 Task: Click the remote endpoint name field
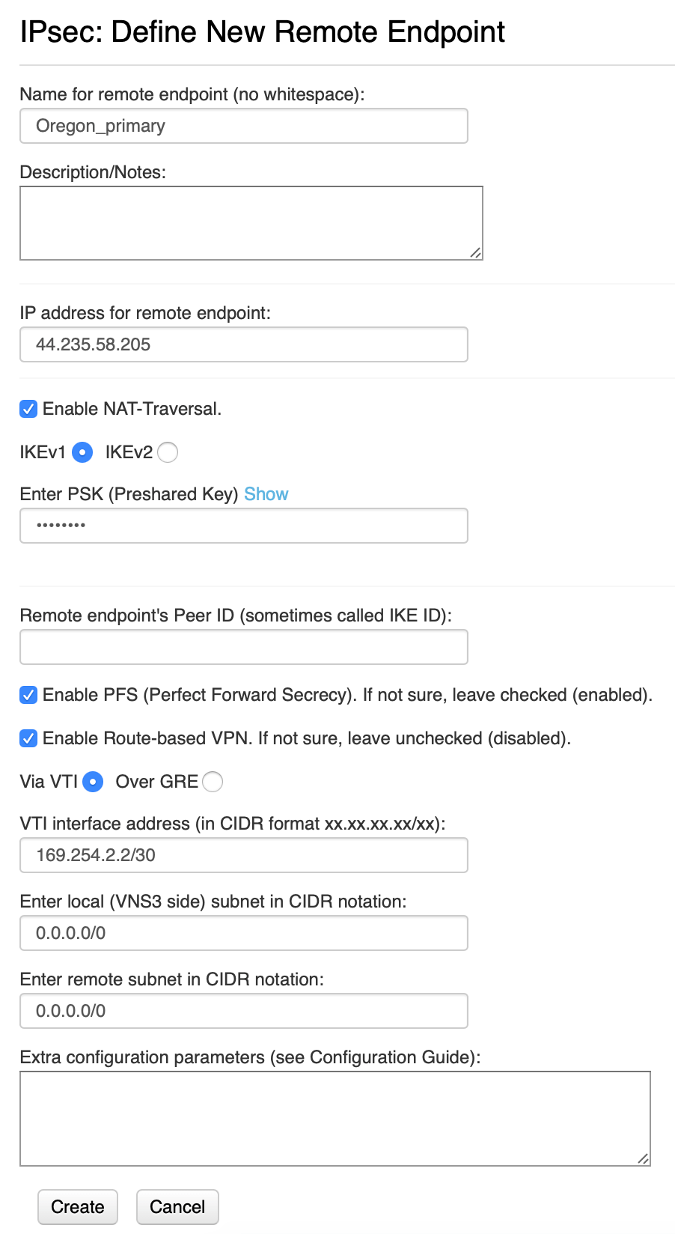[x=243, y=126]
